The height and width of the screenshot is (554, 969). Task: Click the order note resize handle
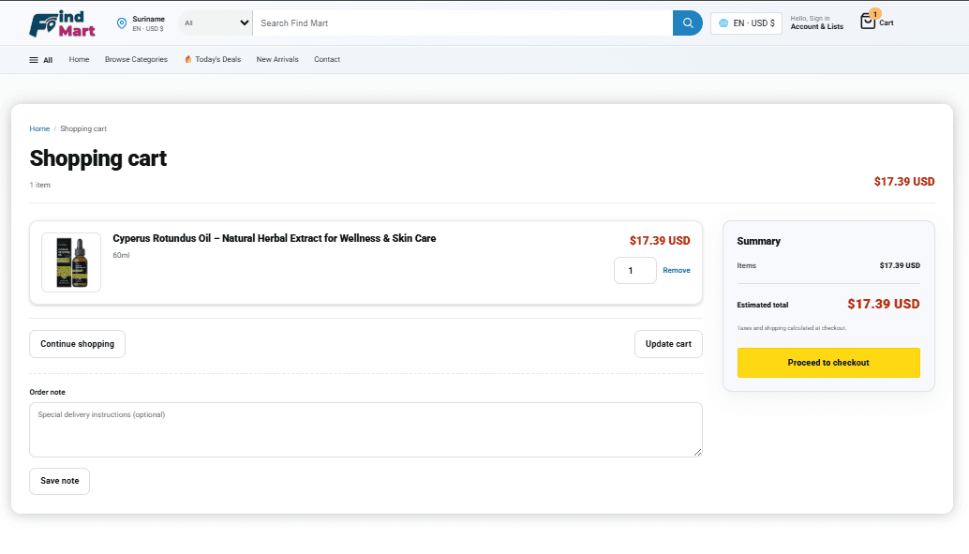[x=698, y=453]
